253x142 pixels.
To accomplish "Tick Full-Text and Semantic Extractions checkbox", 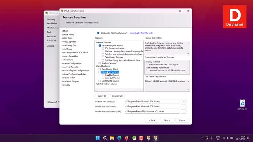I will point(103,54).
